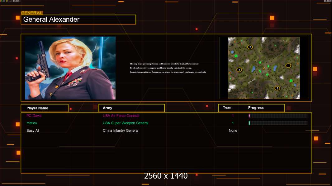Click player name matiou

(32, 123)
